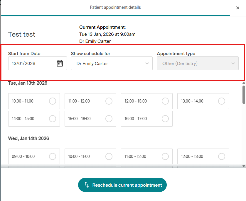Choose the 10:00 - 11:00 slot on Jan 14th
246x201 pixels.
click(109, 156)
